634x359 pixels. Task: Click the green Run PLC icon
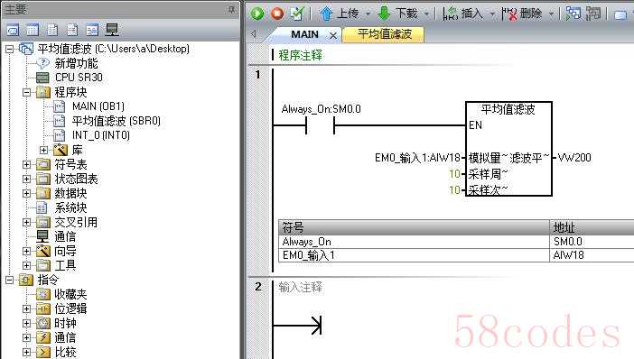pos(257,14)
